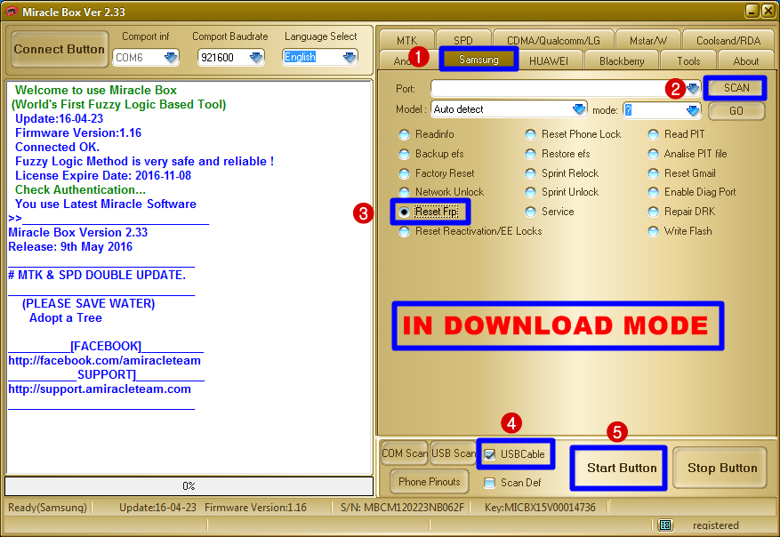780x537 pixels.
Task: Click the status bar registered icon
Action: point(665,525)
